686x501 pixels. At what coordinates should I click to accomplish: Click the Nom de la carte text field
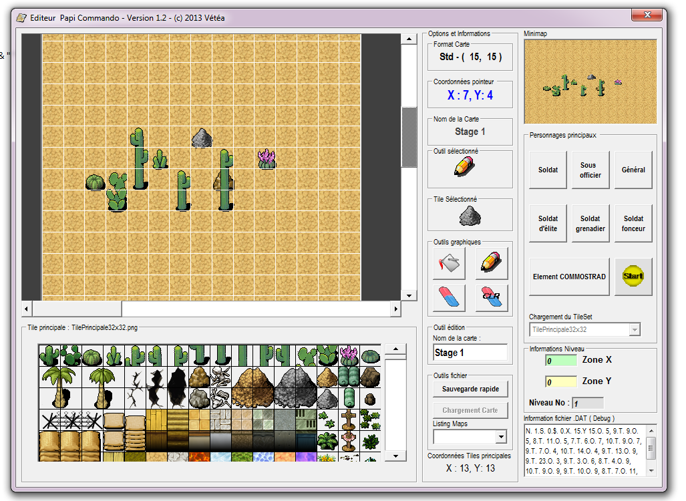470,353
